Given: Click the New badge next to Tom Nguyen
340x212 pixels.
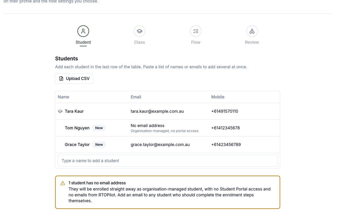Looking at the screenshot, I should pyautogui.click(x=99, y=128).
